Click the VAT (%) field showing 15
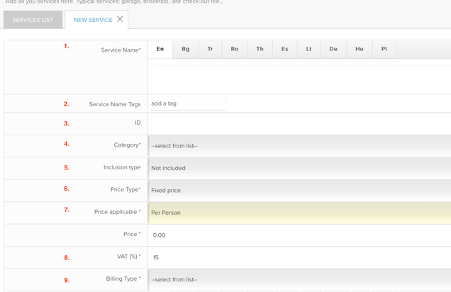Image resolution: width=451 pixels, height=292 pixels. tap(299, 257)
